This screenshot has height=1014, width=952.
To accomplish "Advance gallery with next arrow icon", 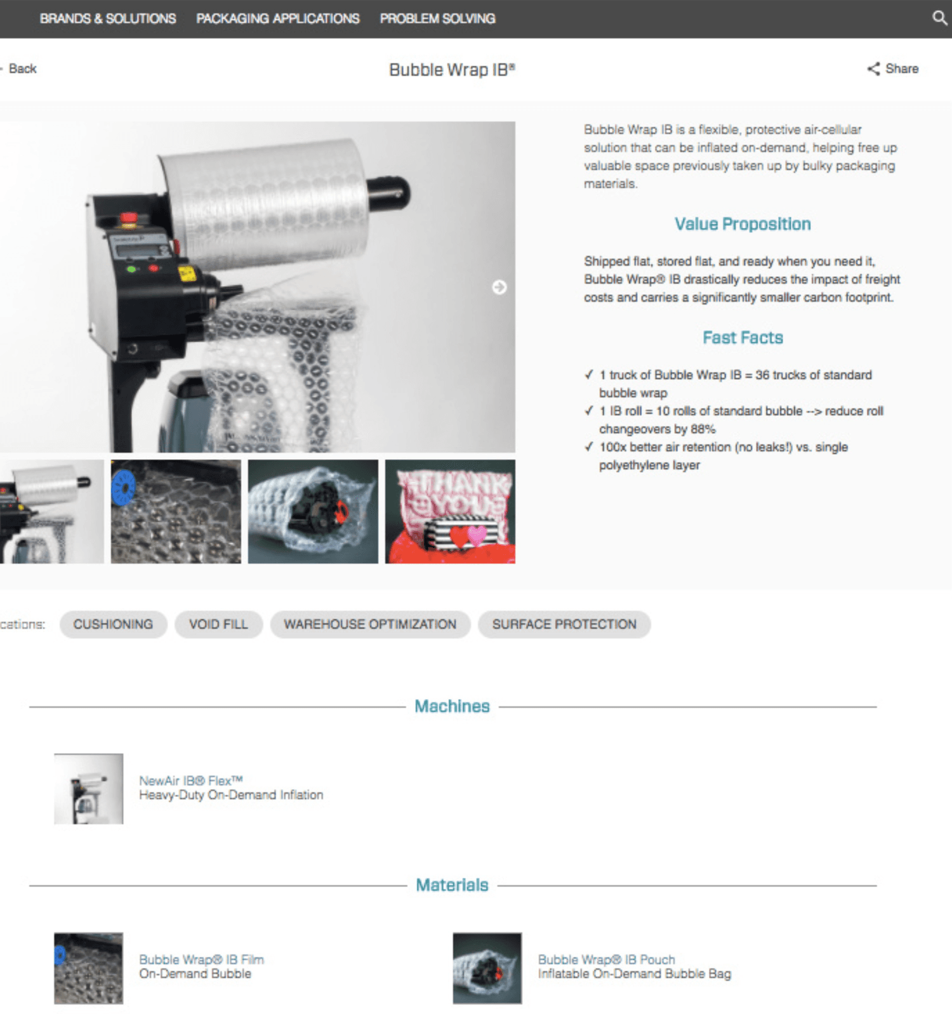I will pos(499,287).
